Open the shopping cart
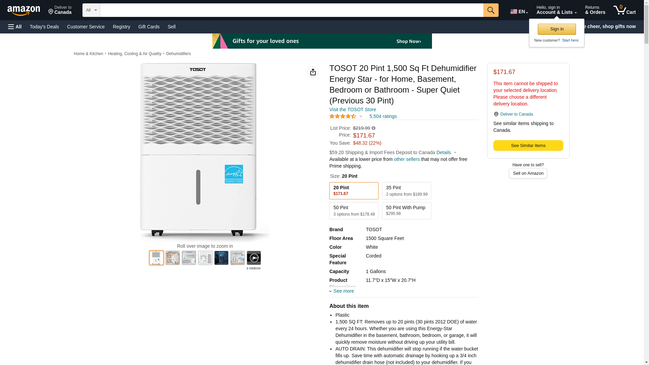Viewport: 649px width, 365px height. [624, 10]
